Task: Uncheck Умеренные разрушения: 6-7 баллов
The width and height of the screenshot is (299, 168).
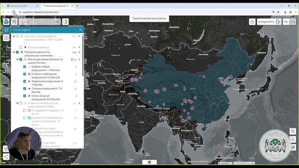Action: 25,81
